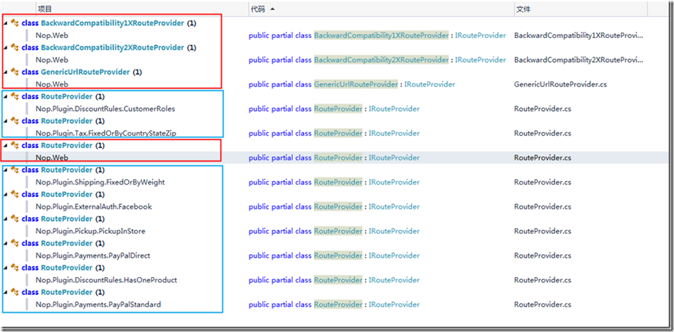Collapse RouteProvider group containing Nop.Plugin.Tax.FixedOrByCountryStateZip
Viewport: 674px width, 332px height.
(x=6, y=120)
